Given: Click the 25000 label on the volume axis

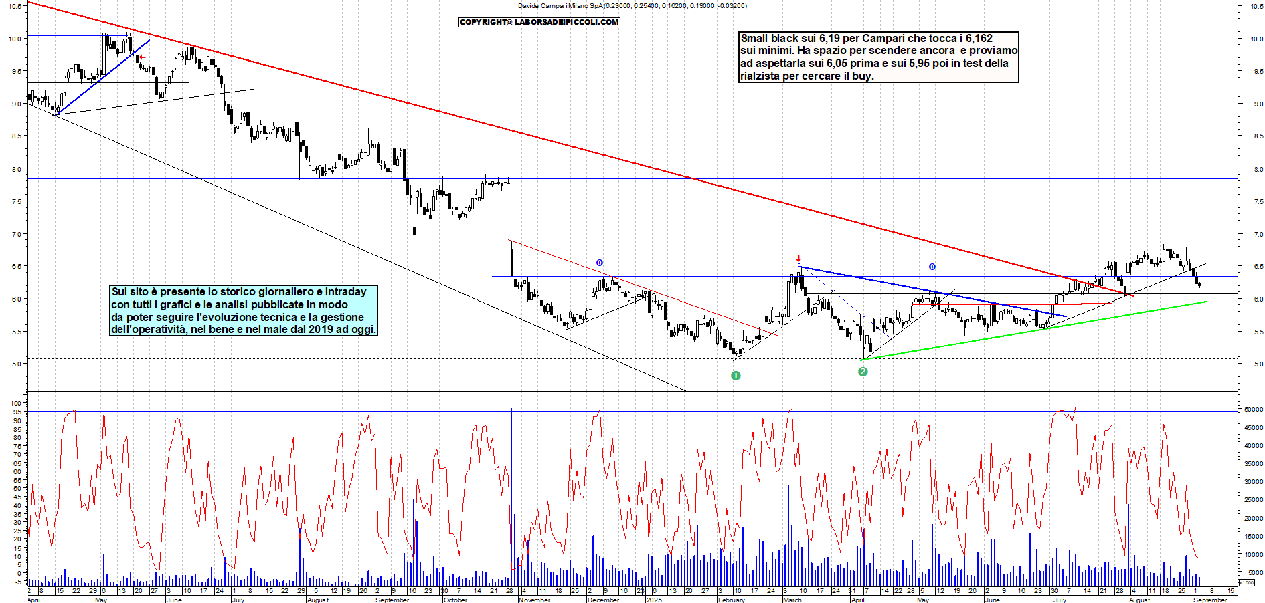Looking at the screenshot, I should 1254,500.
